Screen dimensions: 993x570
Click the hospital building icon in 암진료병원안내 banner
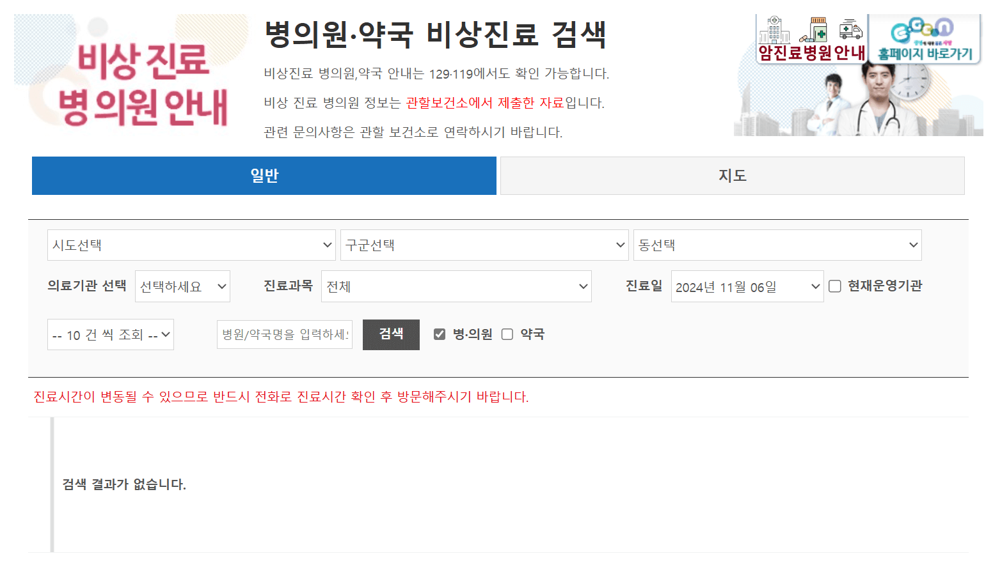coord(775,31)
